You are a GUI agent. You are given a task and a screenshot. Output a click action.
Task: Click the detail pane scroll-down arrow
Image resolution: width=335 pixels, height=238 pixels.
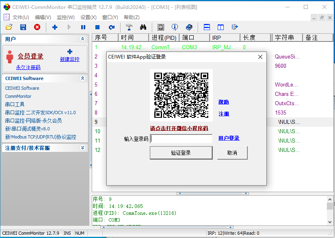330,222
